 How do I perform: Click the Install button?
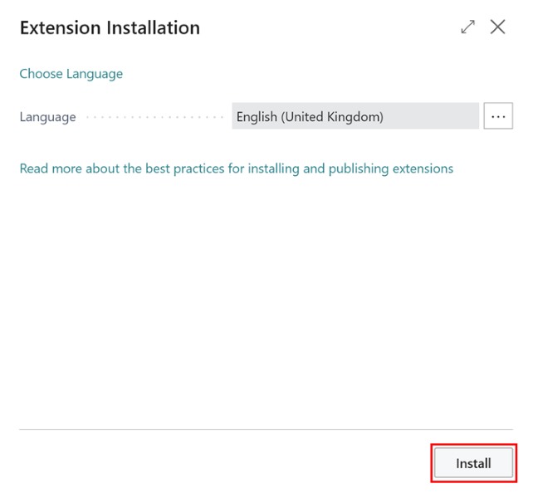click(473, 463)
